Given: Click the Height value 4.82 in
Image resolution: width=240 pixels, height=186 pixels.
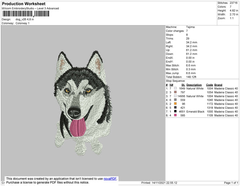Looking at the screenshot, I should (234, 10).
